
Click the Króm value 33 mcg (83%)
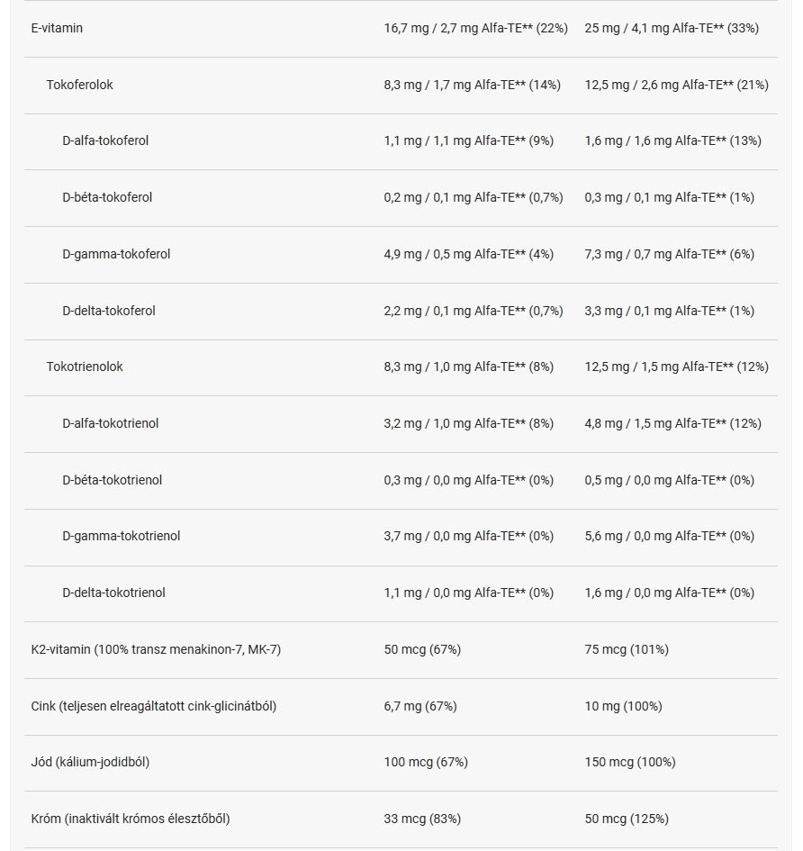coord(422,819)
